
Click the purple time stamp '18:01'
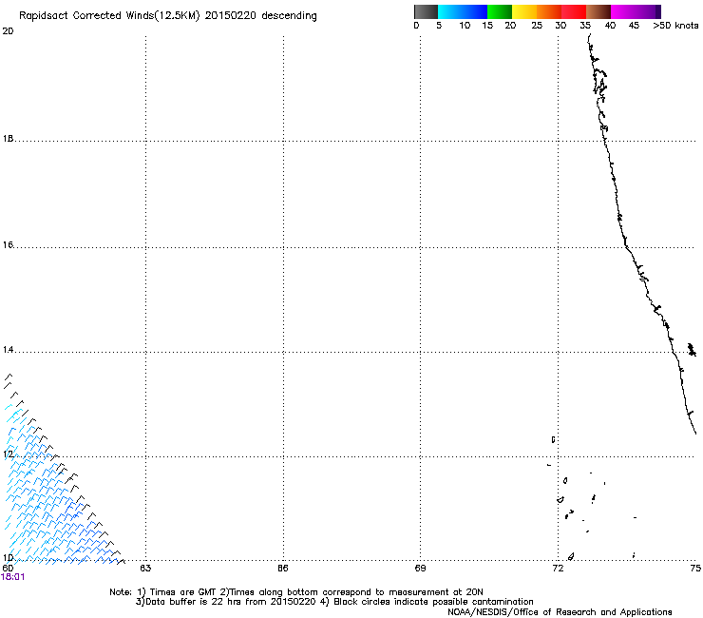[x=12, y=577]
